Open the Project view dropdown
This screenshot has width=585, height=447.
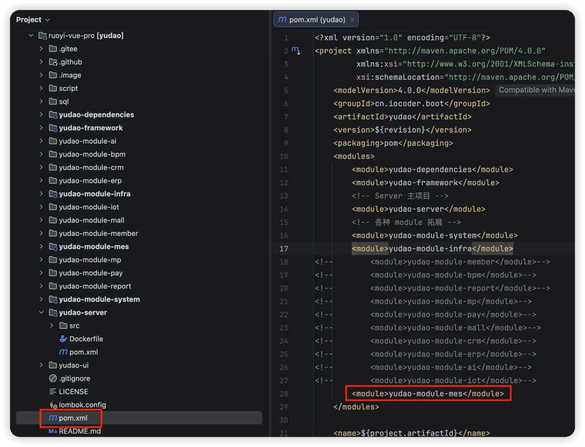point(33,19)
